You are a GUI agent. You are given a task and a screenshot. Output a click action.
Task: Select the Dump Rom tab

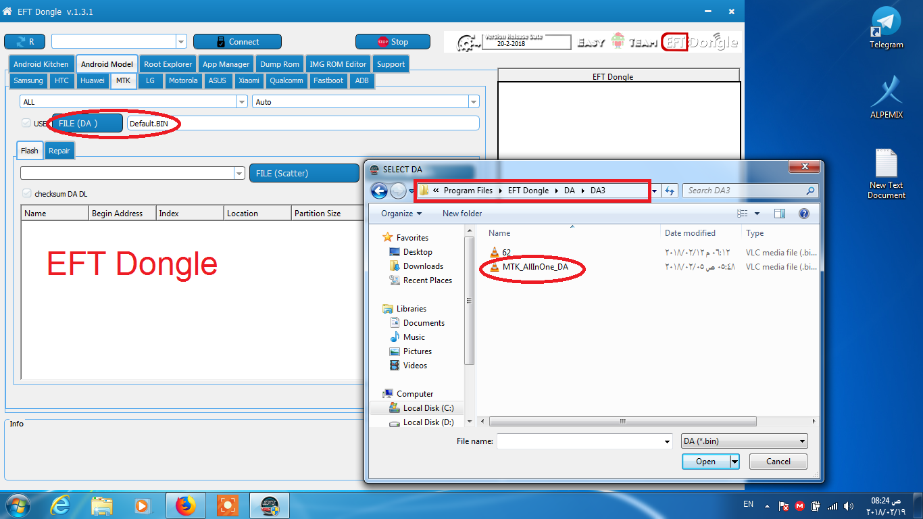click(x=280, y=64)
